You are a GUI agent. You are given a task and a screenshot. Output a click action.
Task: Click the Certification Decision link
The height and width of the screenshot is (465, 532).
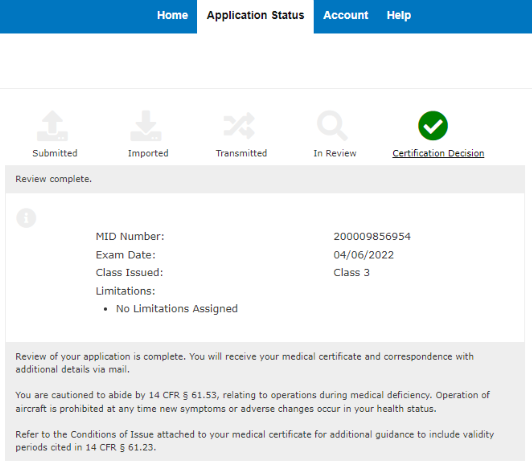[438, 153]
